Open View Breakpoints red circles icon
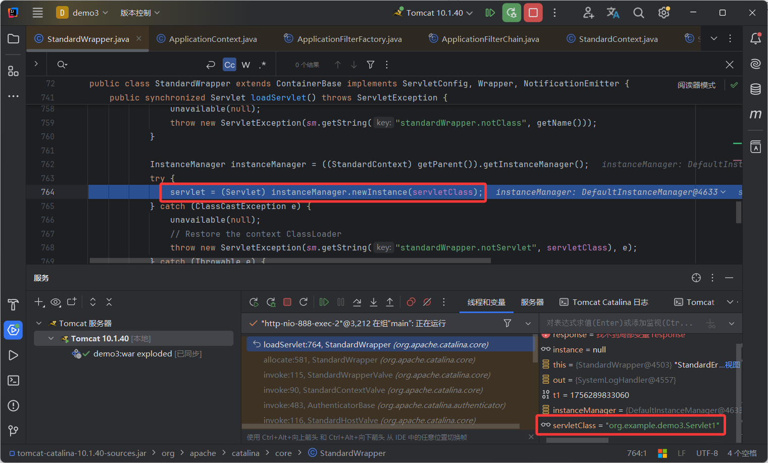 [411, 302]
